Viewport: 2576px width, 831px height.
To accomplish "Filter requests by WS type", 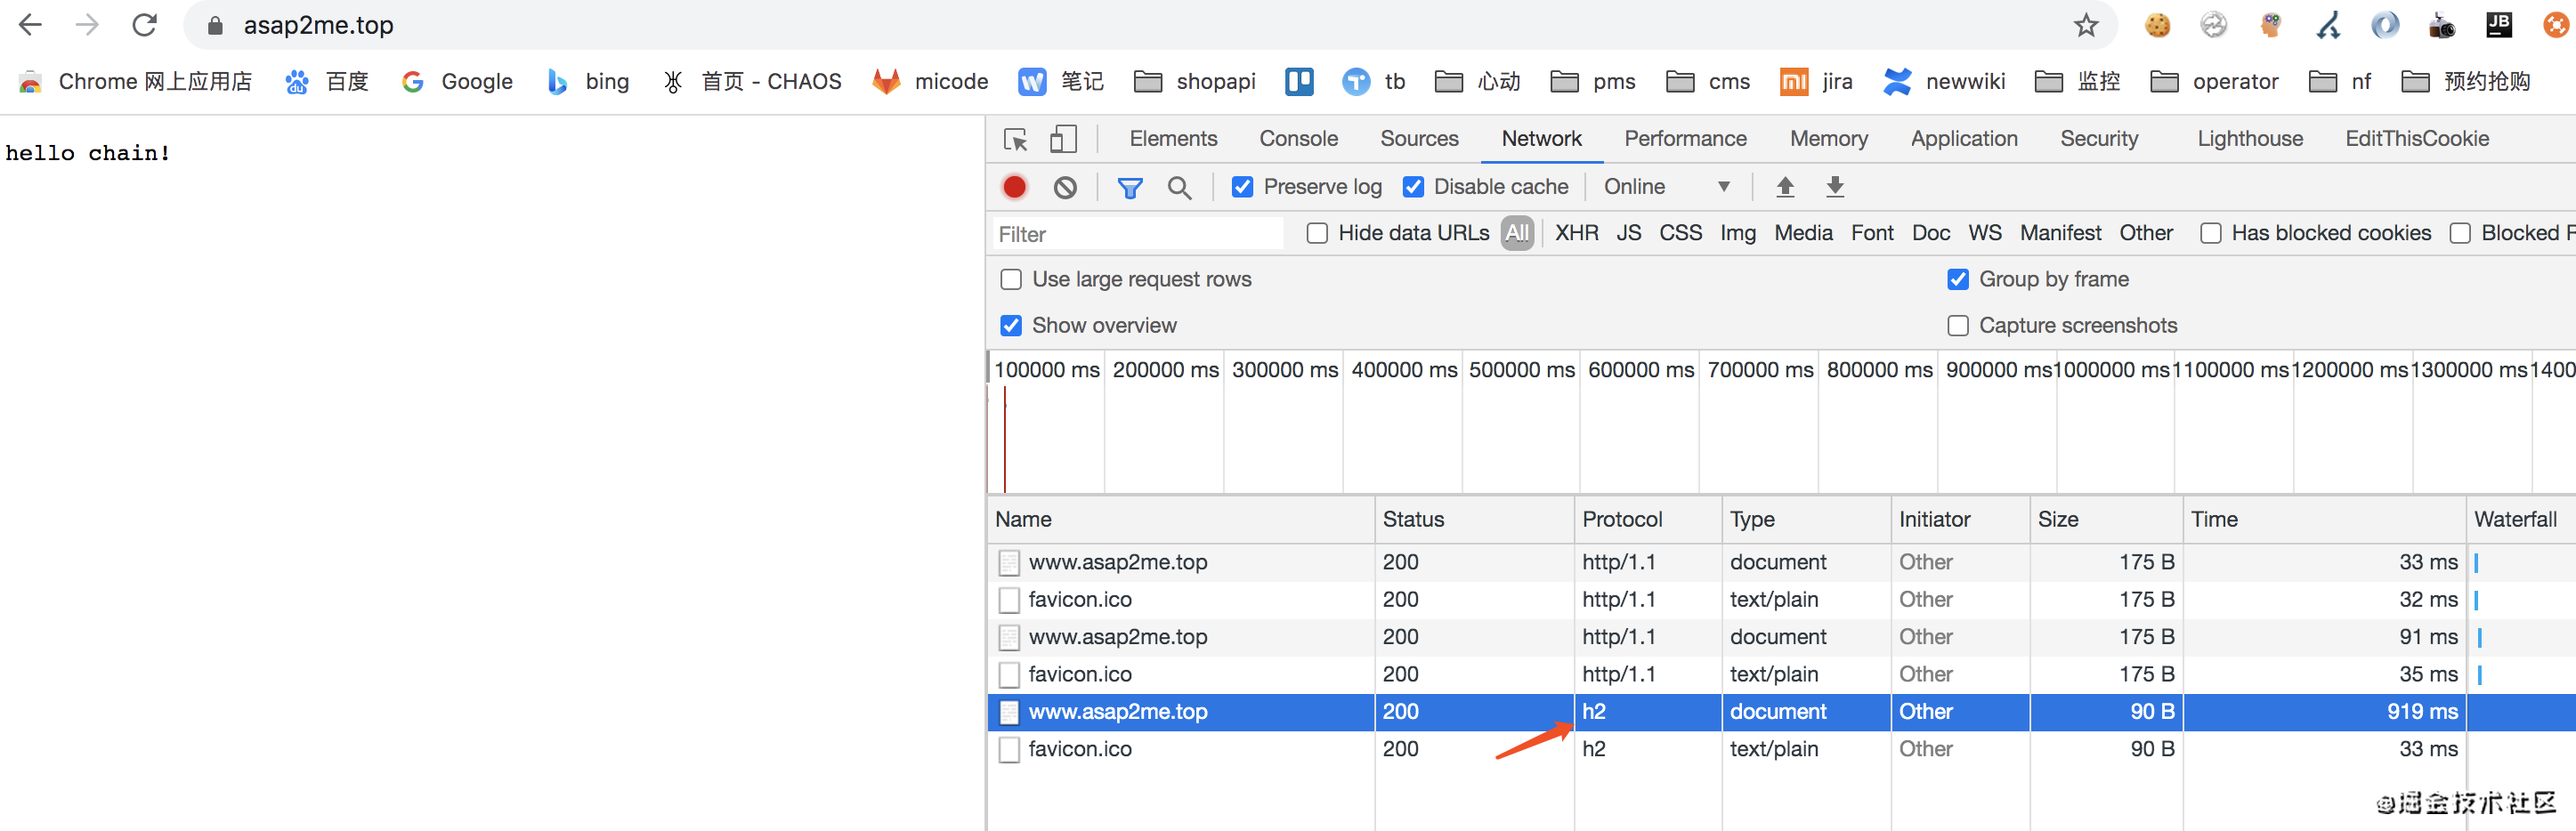I will coord(1984,233).
